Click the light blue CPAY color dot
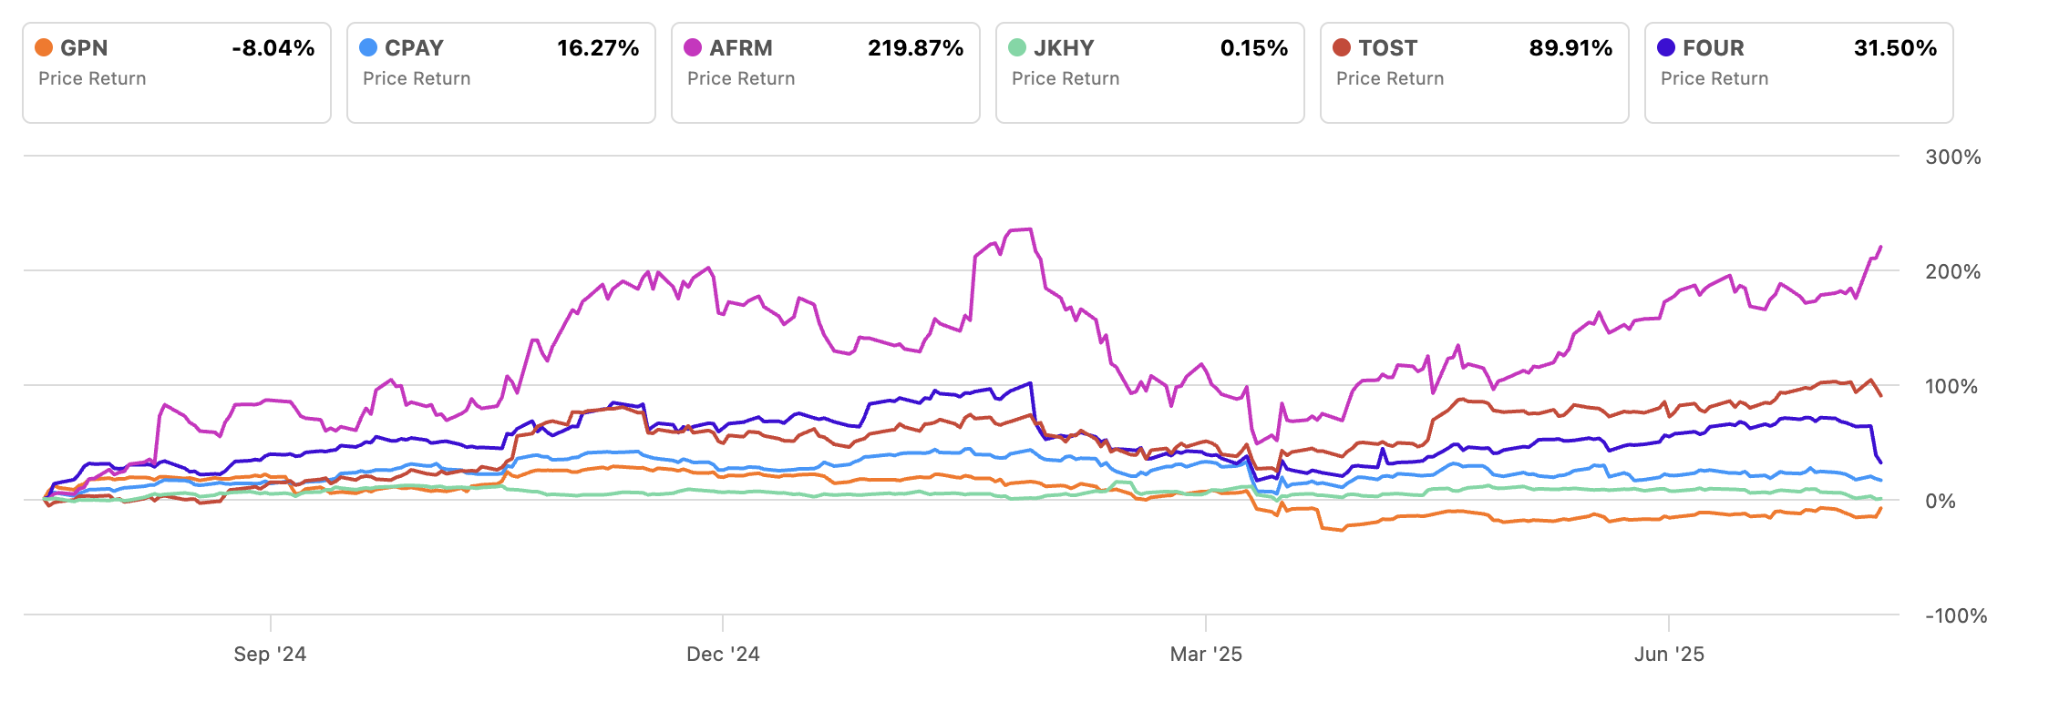Viewport: 2049px width, 701px height. tap(368, 47)
